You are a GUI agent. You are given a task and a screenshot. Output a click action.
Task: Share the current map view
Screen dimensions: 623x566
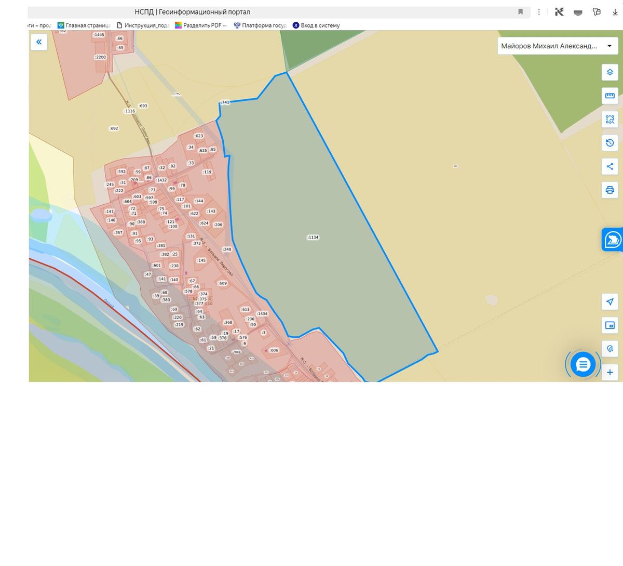610,166
